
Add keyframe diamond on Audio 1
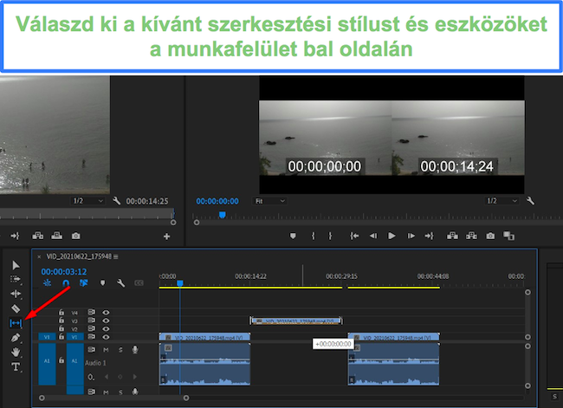120,377
